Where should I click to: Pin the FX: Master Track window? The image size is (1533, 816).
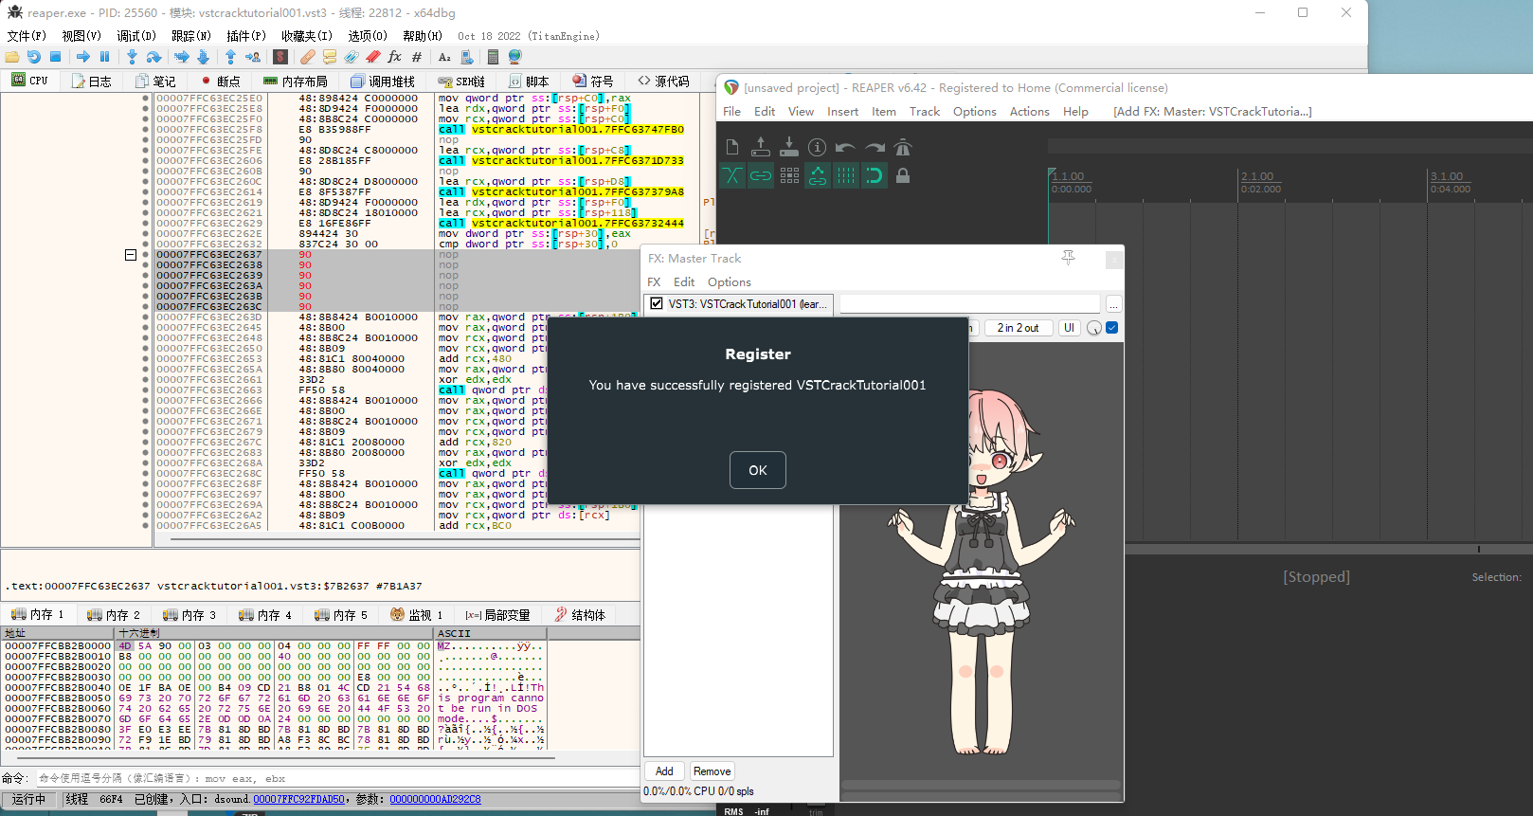(x=1068, y=258)
